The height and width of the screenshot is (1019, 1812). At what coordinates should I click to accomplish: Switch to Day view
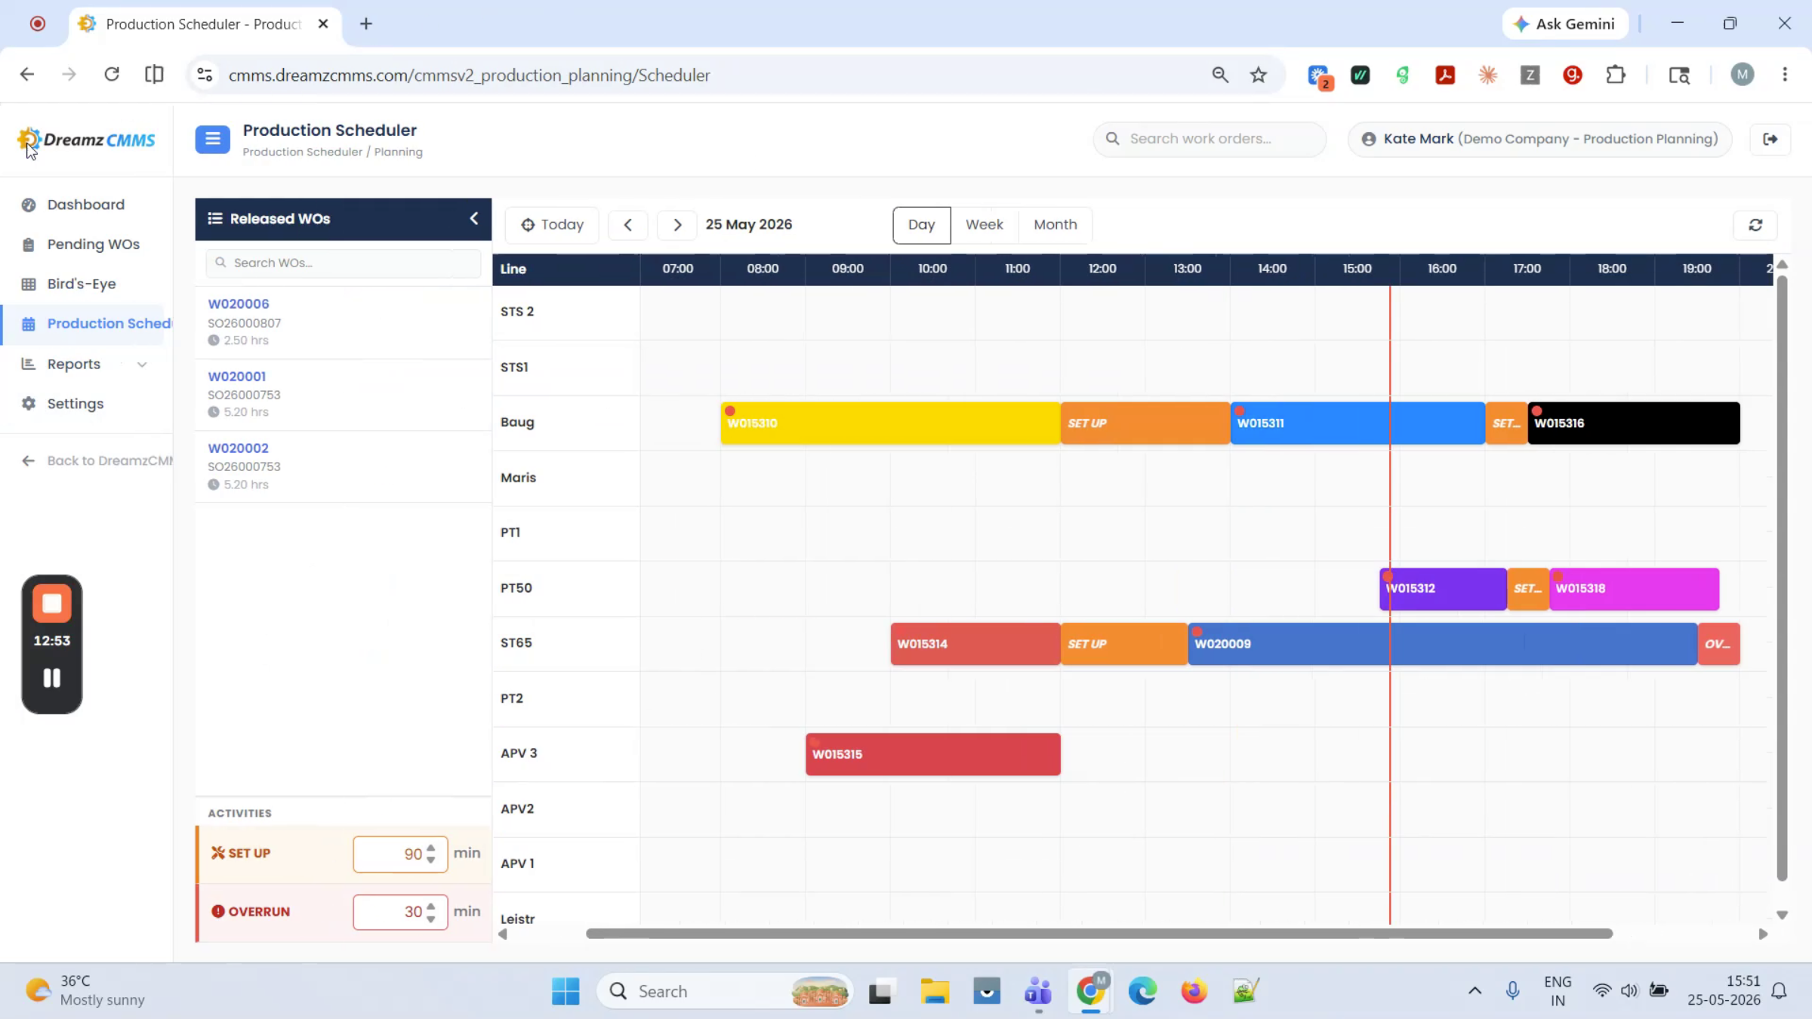point(921,225)
